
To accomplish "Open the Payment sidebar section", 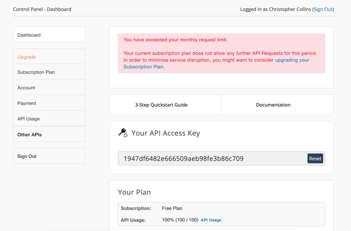I will pyautogui.click(x=49, y=103).
